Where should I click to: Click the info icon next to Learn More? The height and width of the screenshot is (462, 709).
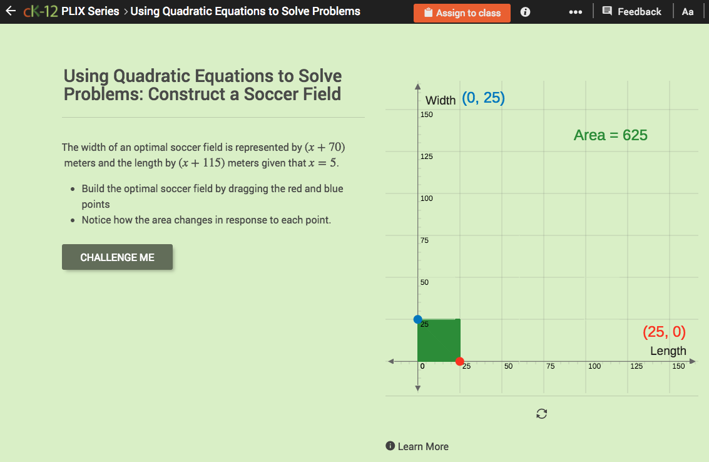coord(390,446)
